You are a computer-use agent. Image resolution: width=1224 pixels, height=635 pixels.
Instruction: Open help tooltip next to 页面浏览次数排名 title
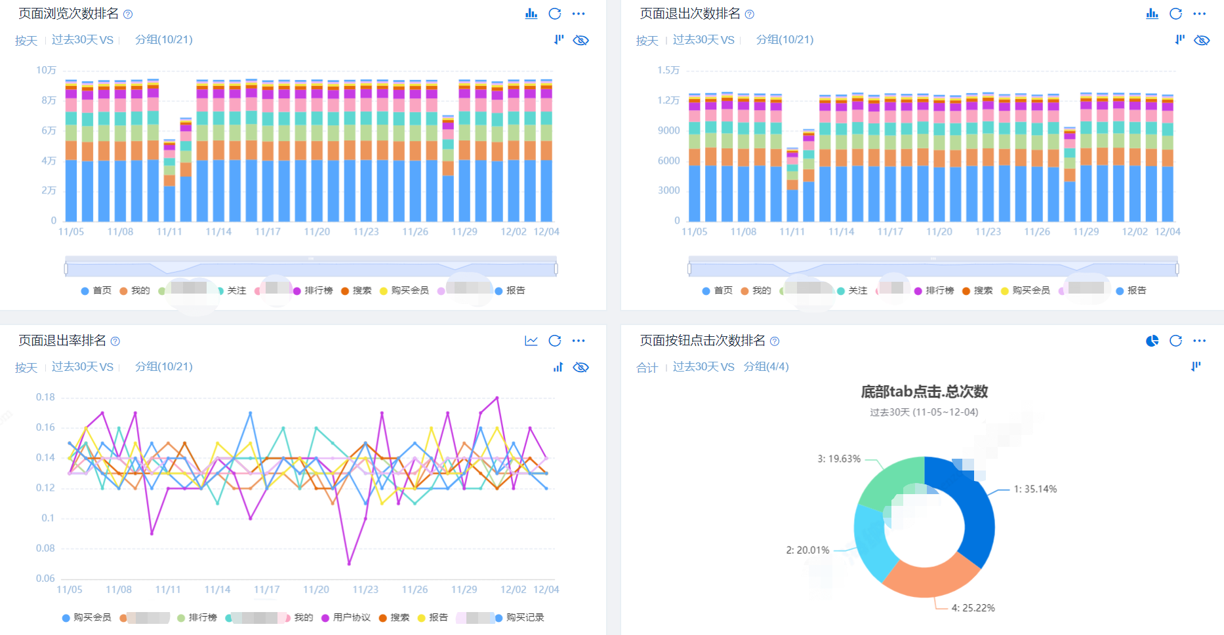click(x=128, y=14)
